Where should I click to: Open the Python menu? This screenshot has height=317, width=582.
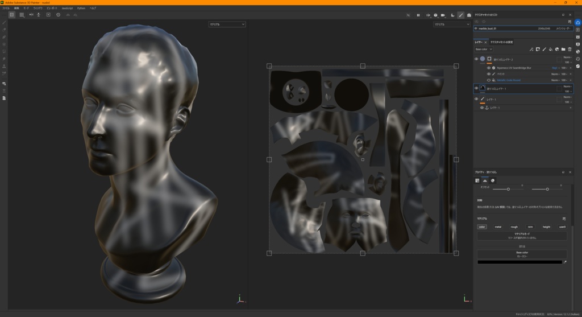[x=81, y=8]
